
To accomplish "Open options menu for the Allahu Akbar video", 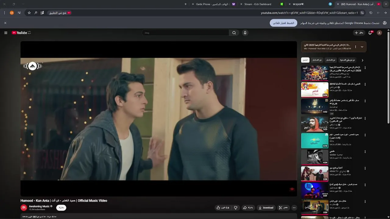I will (365, 101).
